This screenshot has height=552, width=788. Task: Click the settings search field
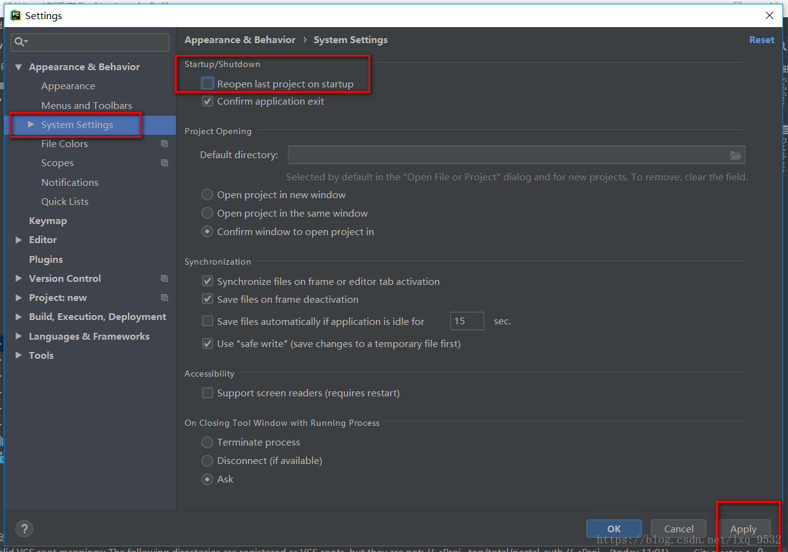coord(90,42)
